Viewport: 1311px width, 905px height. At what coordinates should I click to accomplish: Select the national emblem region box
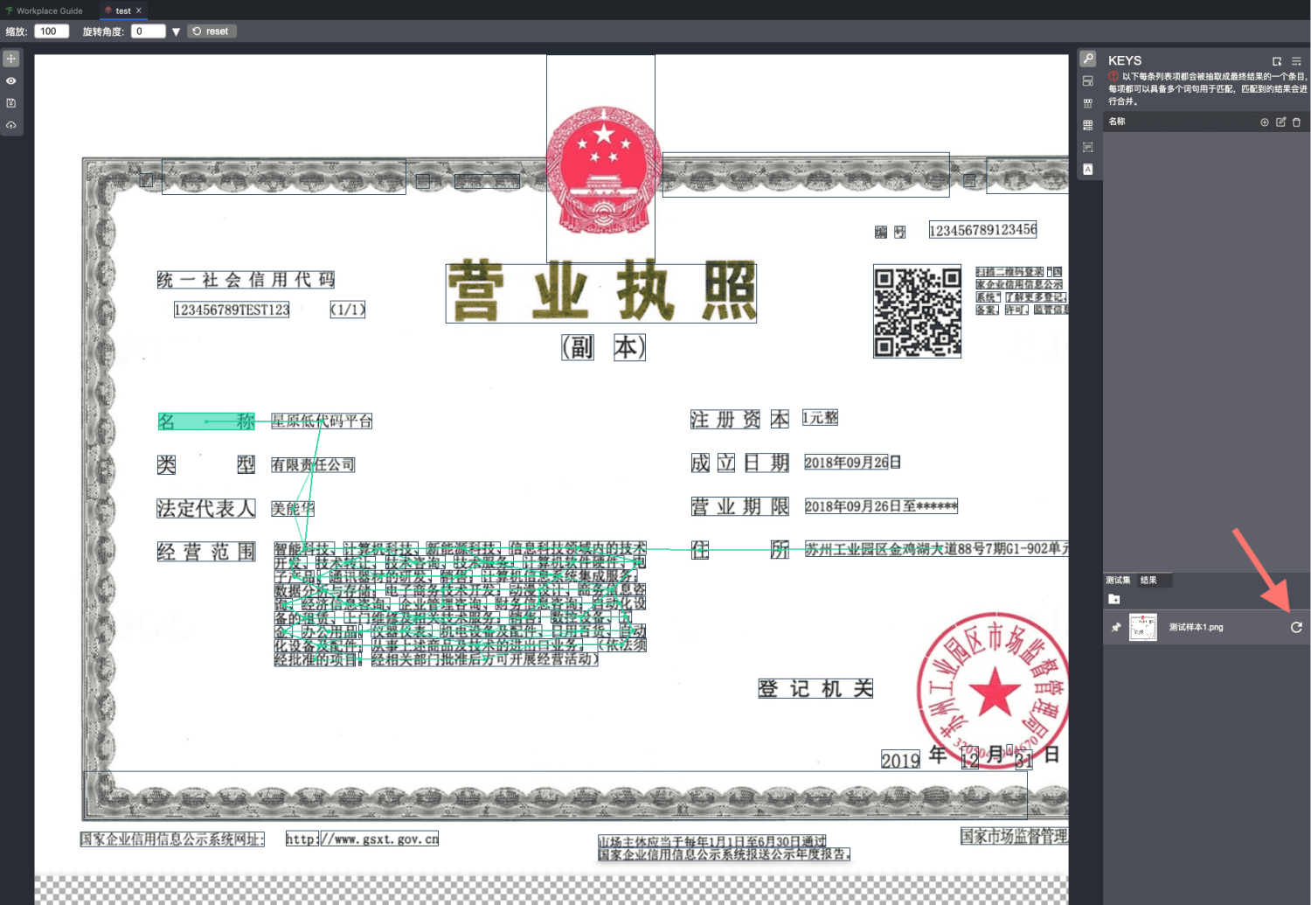(601, 158)
